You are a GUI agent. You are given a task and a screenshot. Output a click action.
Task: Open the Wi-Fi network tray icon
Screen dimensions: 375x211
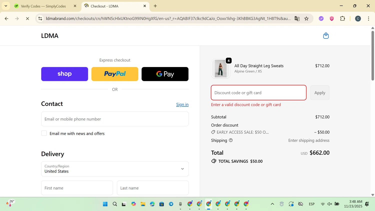[x=323, y=204]
